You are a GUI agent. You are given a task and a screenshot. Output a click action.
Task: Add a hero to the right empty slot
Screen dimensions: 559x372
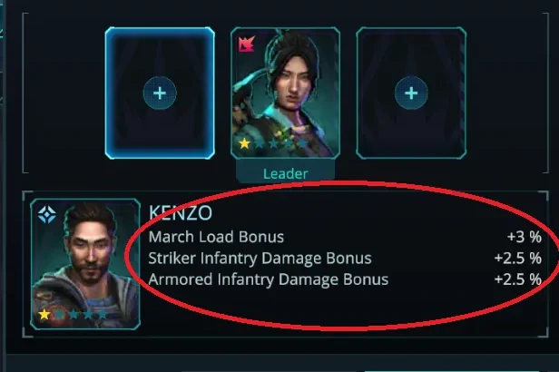[x=411, y=93]
